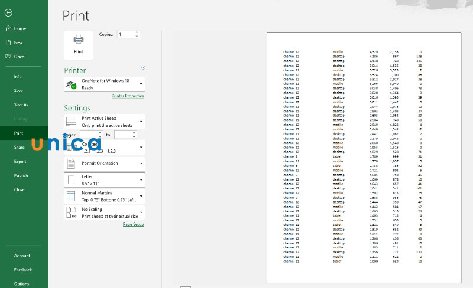Click the Print Active Sheets grid icon

pyautogui.click(x=71, y=121)
